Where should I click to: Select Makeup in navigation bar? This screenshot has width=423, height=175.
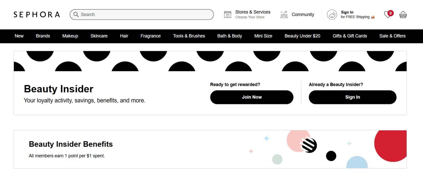click(70, 36)
